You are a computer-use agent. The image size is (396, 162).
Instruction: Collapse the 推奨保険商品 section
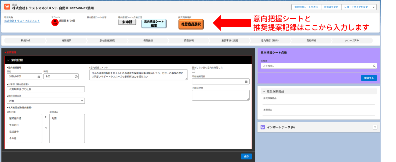coord(264,91)
